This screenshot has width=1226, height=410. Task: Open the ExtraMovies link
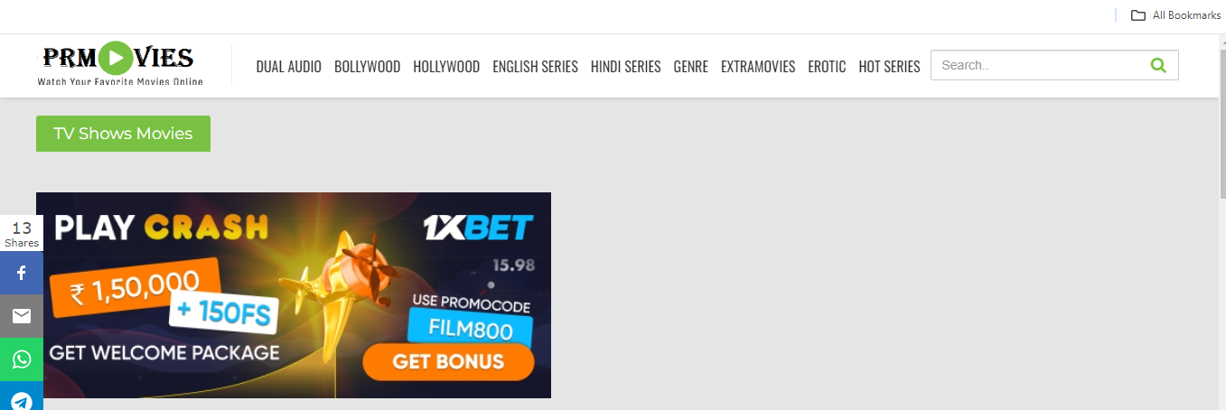pyautogui.click(x=758, y=67)
